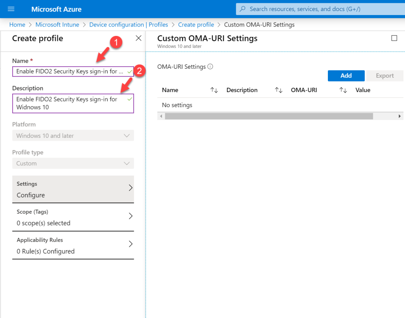Click the Add button

(346, 75)
